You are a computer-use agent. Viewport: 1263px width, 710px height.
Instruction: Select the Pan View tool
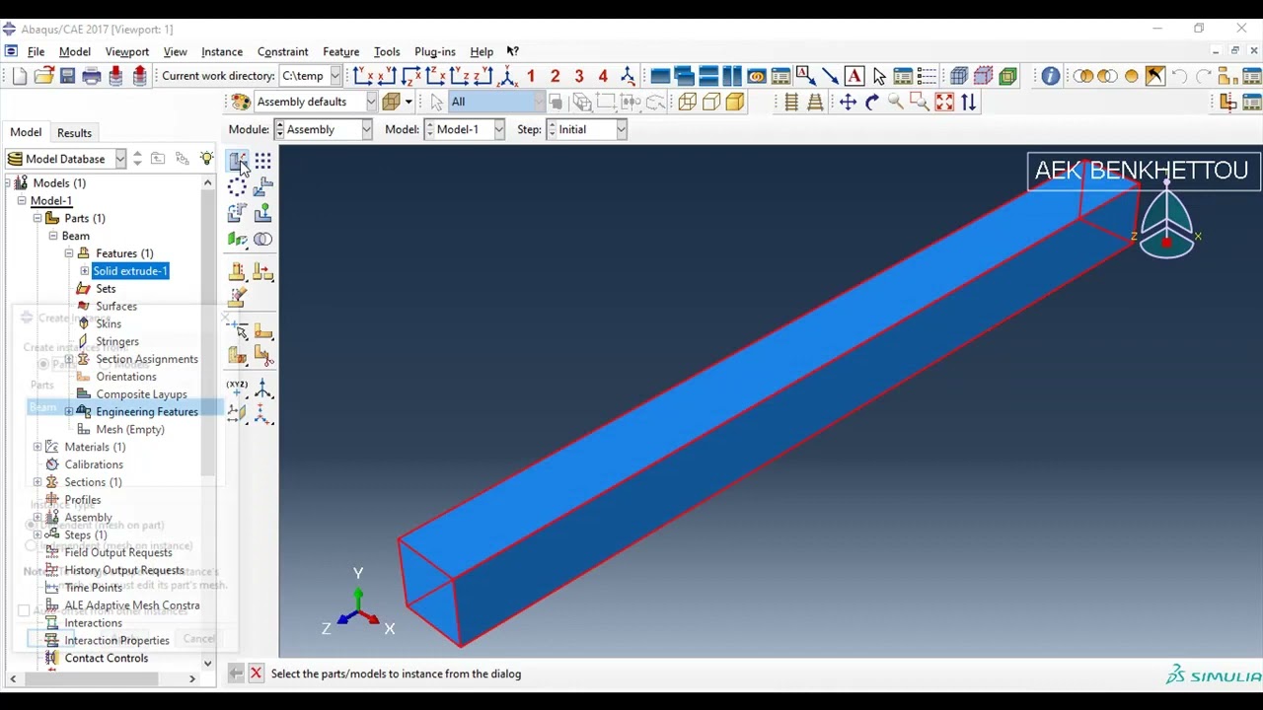(848, 102)
